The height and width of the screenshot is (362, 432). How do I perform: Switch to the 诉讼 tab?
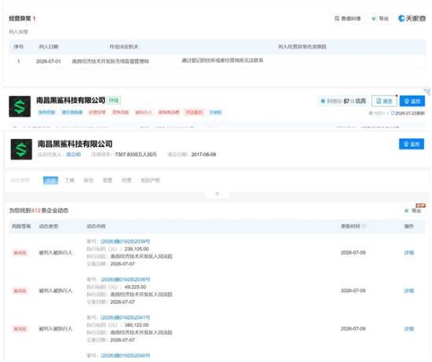click(89, 180)
